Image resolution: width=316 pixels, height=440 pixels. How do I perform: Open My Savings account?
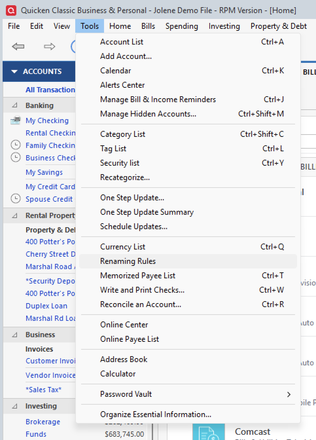pos(44,172)
